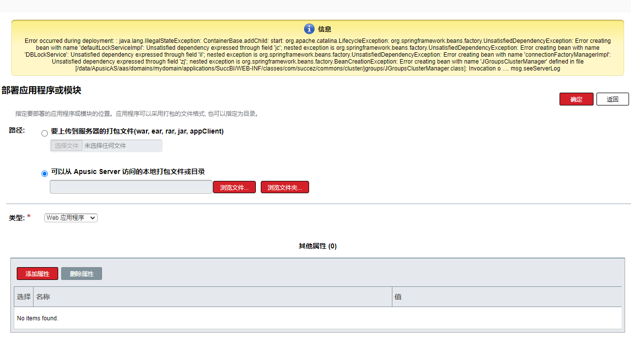This screenshot has width=631, height=345.
Task: Open the 浏览文件夹... folder browser
Action: [284, 187]
